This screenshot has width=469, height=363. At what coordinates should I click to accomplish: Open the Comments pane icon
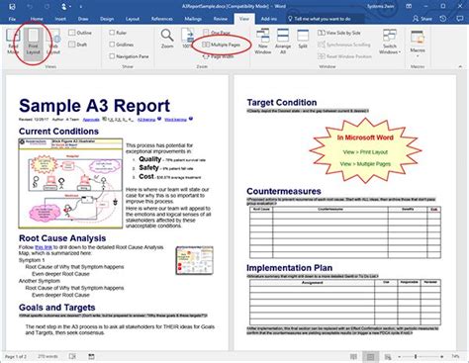point(460,19)
